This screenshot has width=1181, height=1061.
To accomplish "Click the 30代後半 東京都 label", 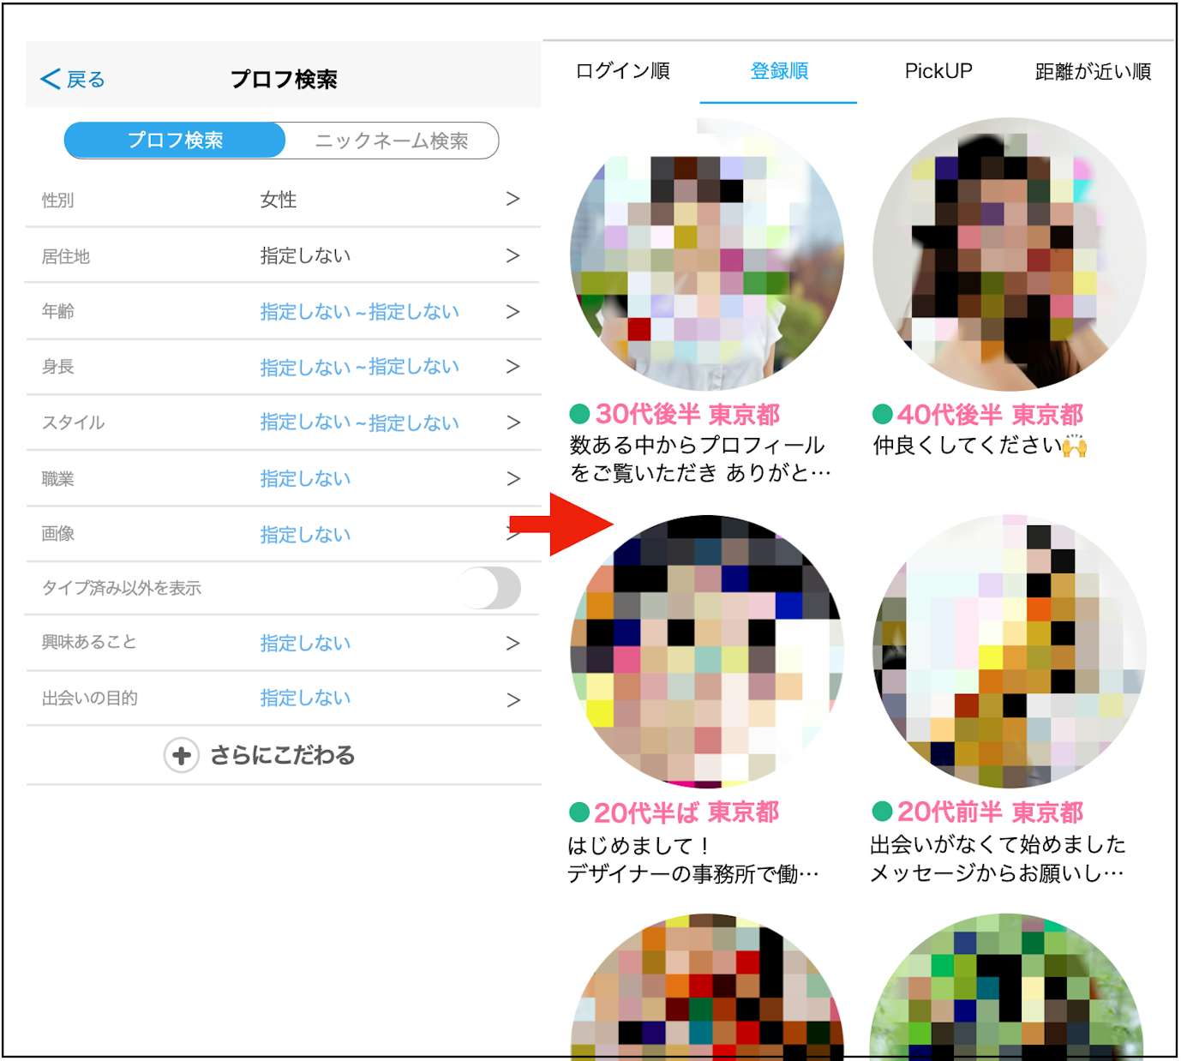I will (x=687, y=415).
